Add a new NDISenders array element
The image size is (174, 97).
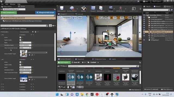click(33, 32)
